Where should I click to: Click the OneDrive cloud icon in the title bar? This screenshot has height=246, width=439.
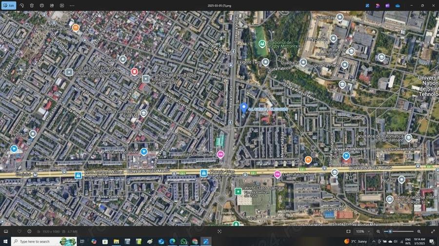(x=398, y=5)
